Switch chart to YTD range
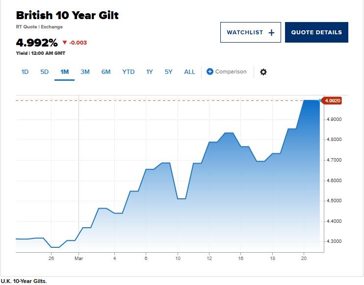The height and width of the screenshot is (285, 364). (129, 72)
